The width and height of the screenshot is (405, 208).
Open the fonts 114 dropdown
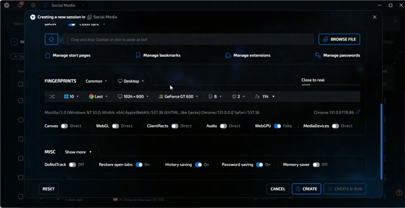click(x=265, y=96)
